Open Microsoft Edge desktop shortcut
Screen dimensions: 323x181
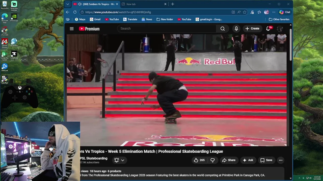click(x=5, y=18)
